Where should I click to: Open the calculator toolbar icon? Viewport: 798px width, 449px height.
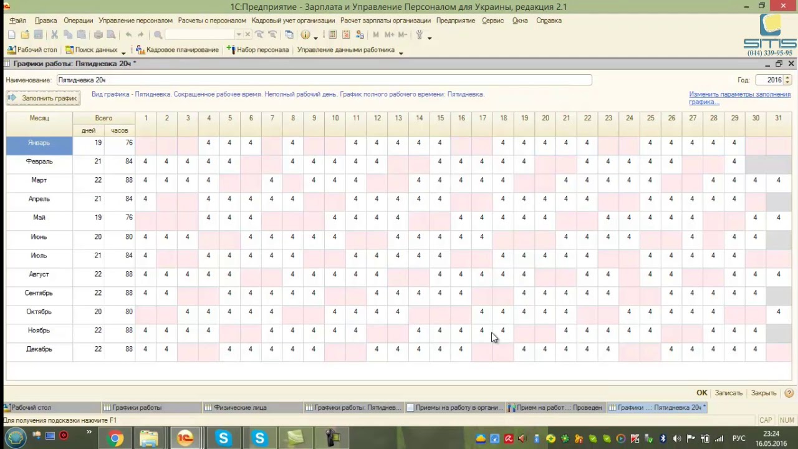click(332, 35)
